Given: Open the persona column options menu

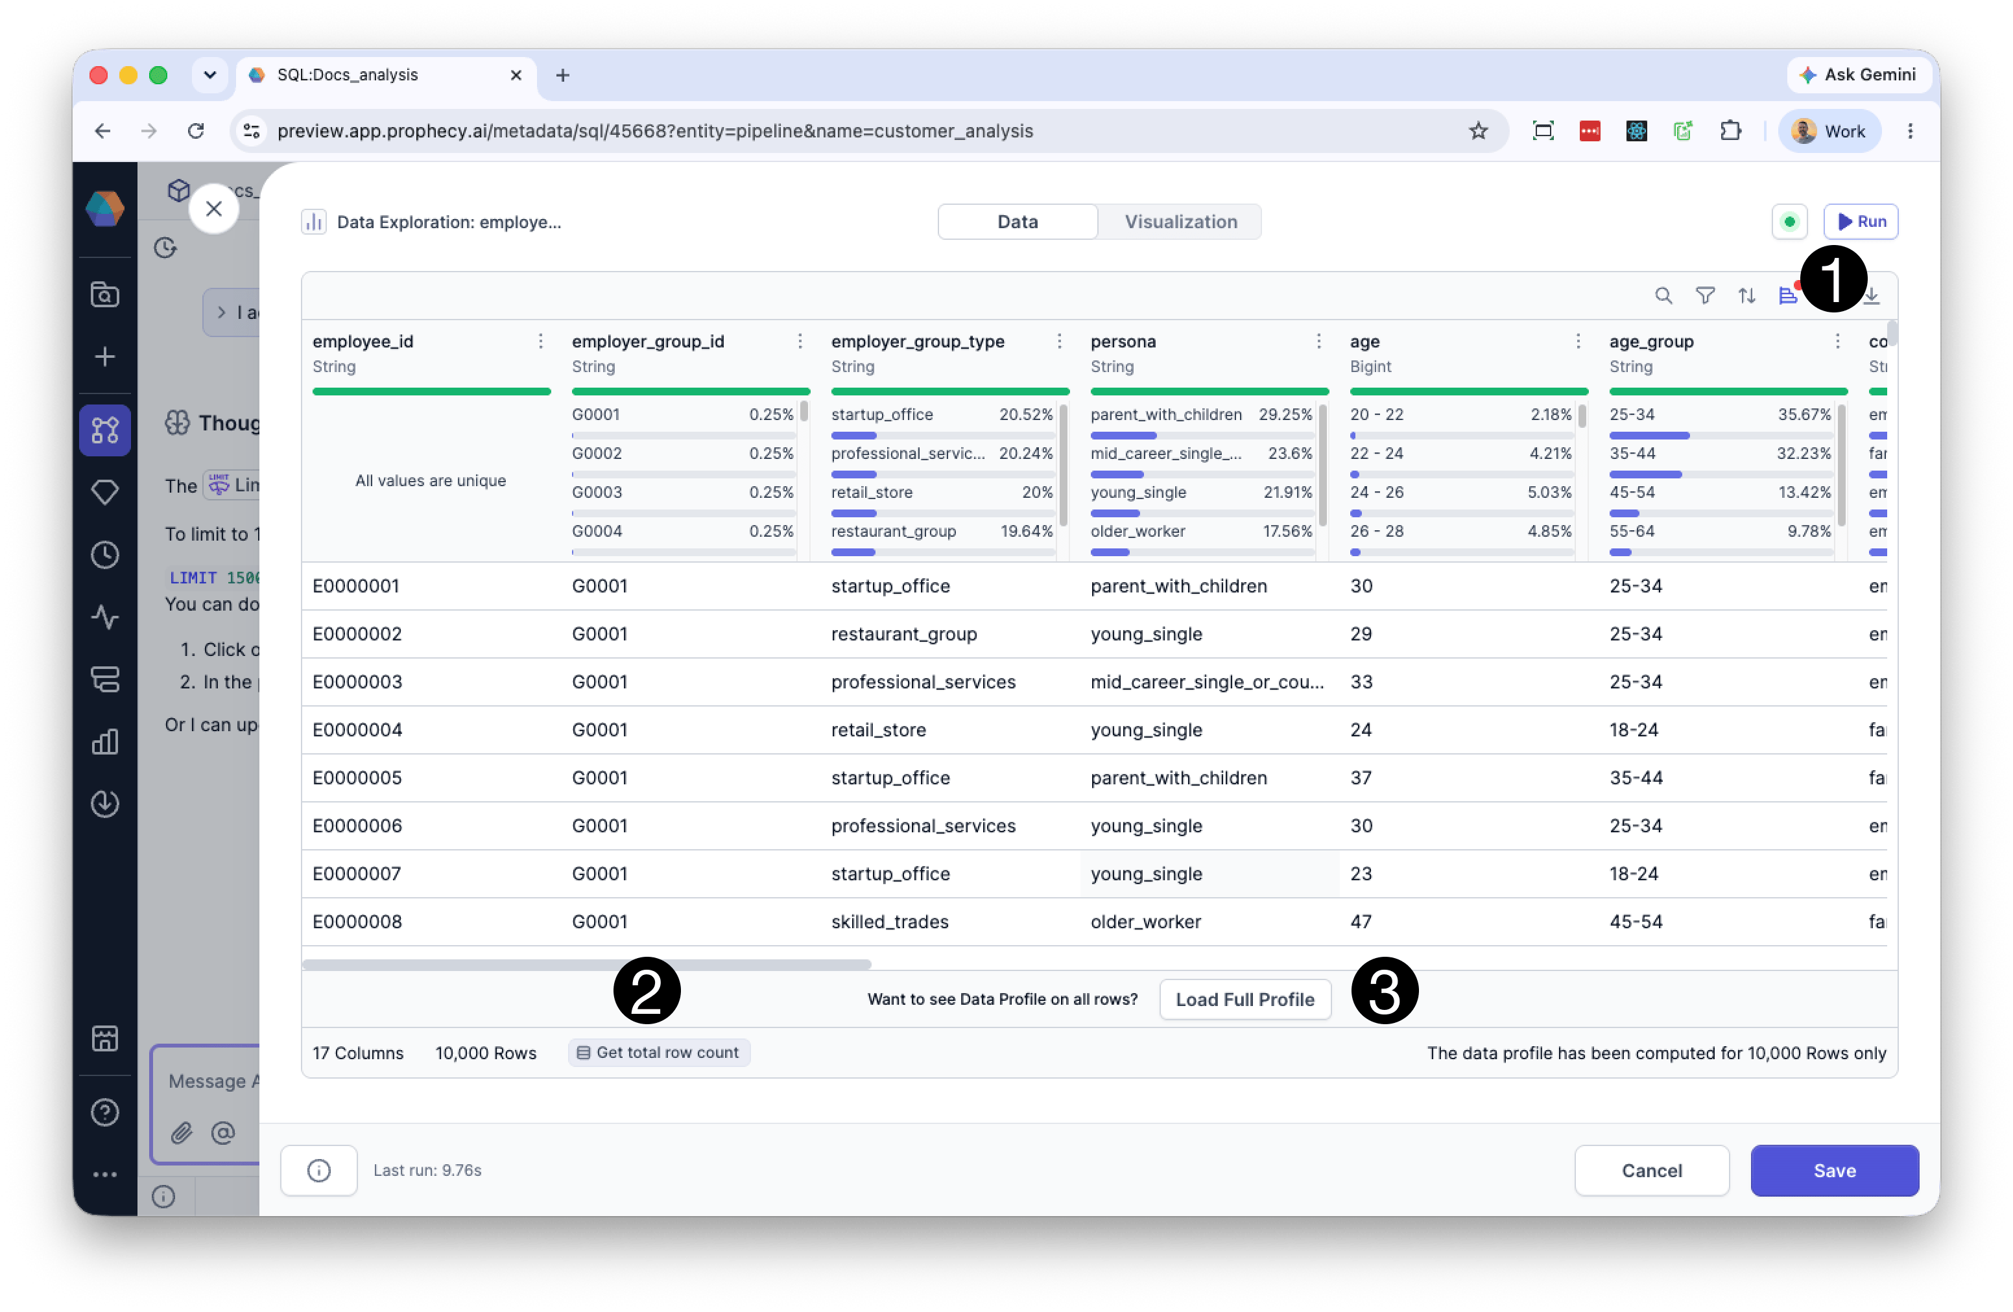Looking at the screenshot, I should pos(1318,341).
